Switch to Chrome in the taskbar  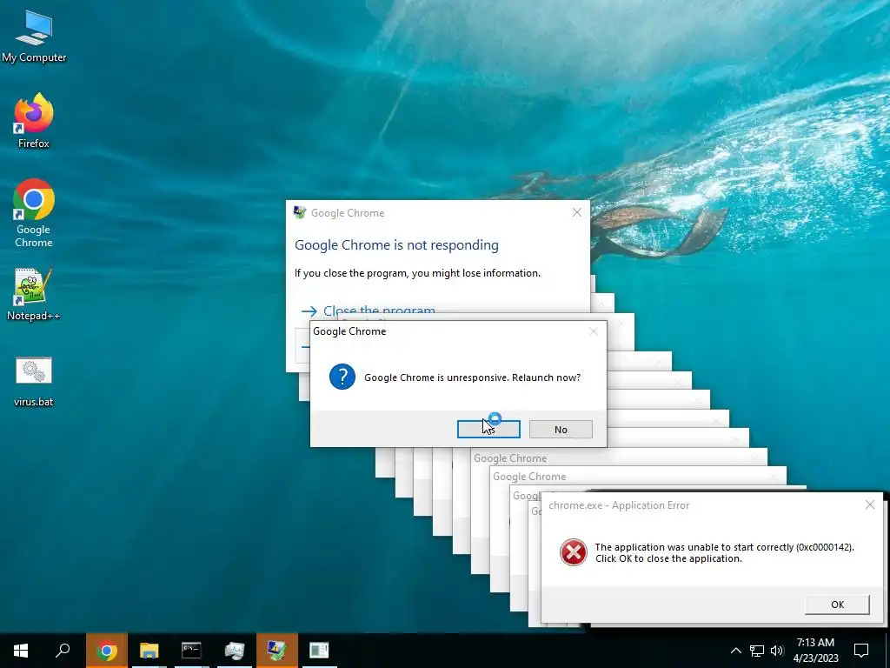[107, 651]
